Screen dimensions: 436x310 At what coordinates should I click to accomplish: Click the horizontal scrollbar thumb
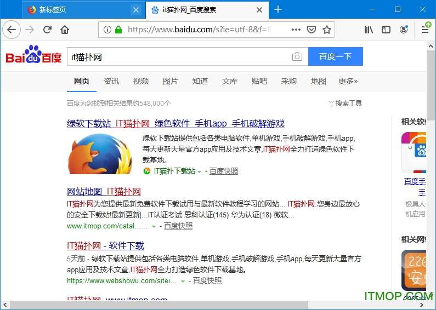(159, 305)
